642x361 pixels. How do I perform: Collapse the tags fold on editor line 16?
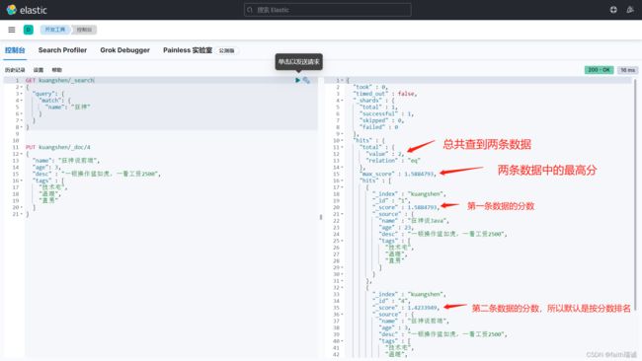pyautogui.click(x=22, y=180)
